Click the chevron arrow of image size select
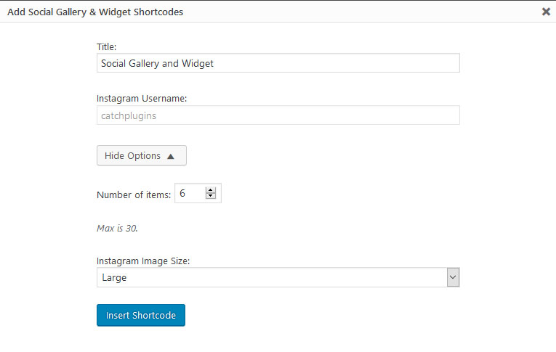 [x=453, y=277]
